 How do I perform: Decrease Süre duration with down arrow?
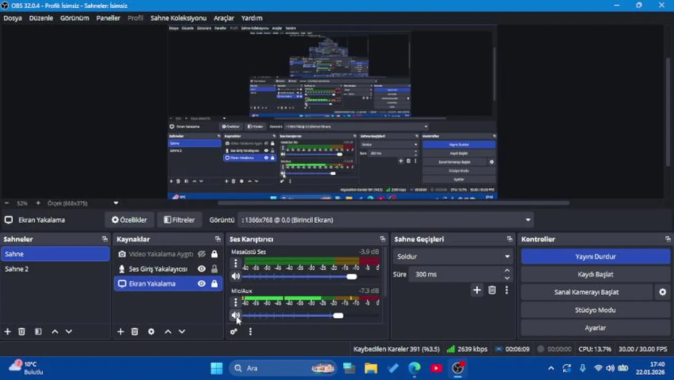tap(507, 278)
